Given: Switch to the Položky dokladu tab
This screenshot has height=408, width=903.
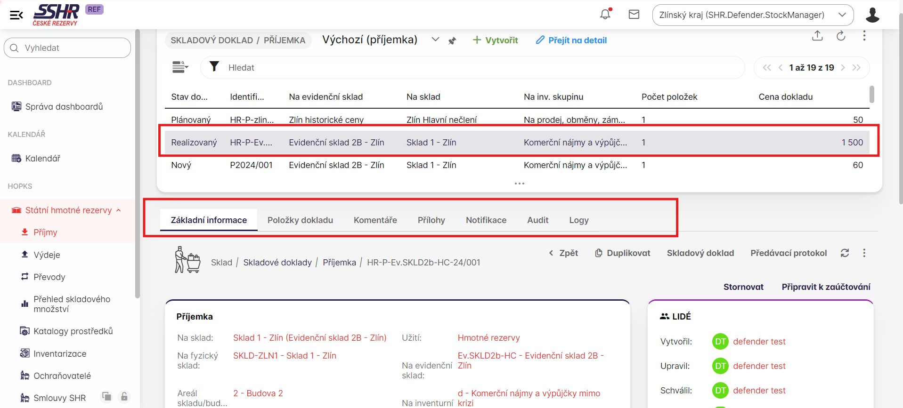Looking at the screenshot, I should pos(300,220).
